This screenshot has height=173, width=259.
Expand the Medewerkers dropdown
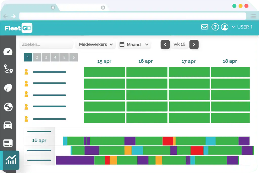pyautogui.click(x=96, y=45)
